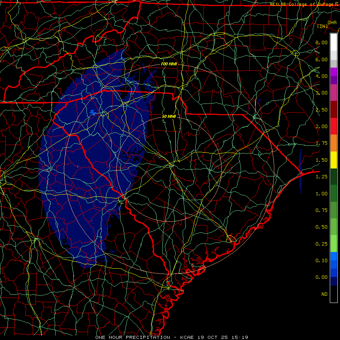Select the 2.50 legend value
Viewport: 340px width, 340px height.
pos(321,110)
